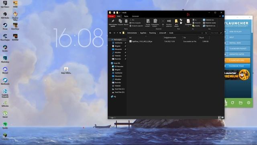Click Geçmiş history icon in ribbon

click(196, 26)
